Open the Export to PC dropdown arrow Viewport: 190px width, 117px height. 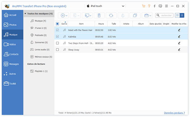click(90, 15)
